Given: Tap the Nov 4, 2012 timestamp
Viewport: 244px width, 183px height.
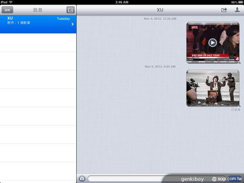Looking at the screenshot, I should tap(160, 18).
